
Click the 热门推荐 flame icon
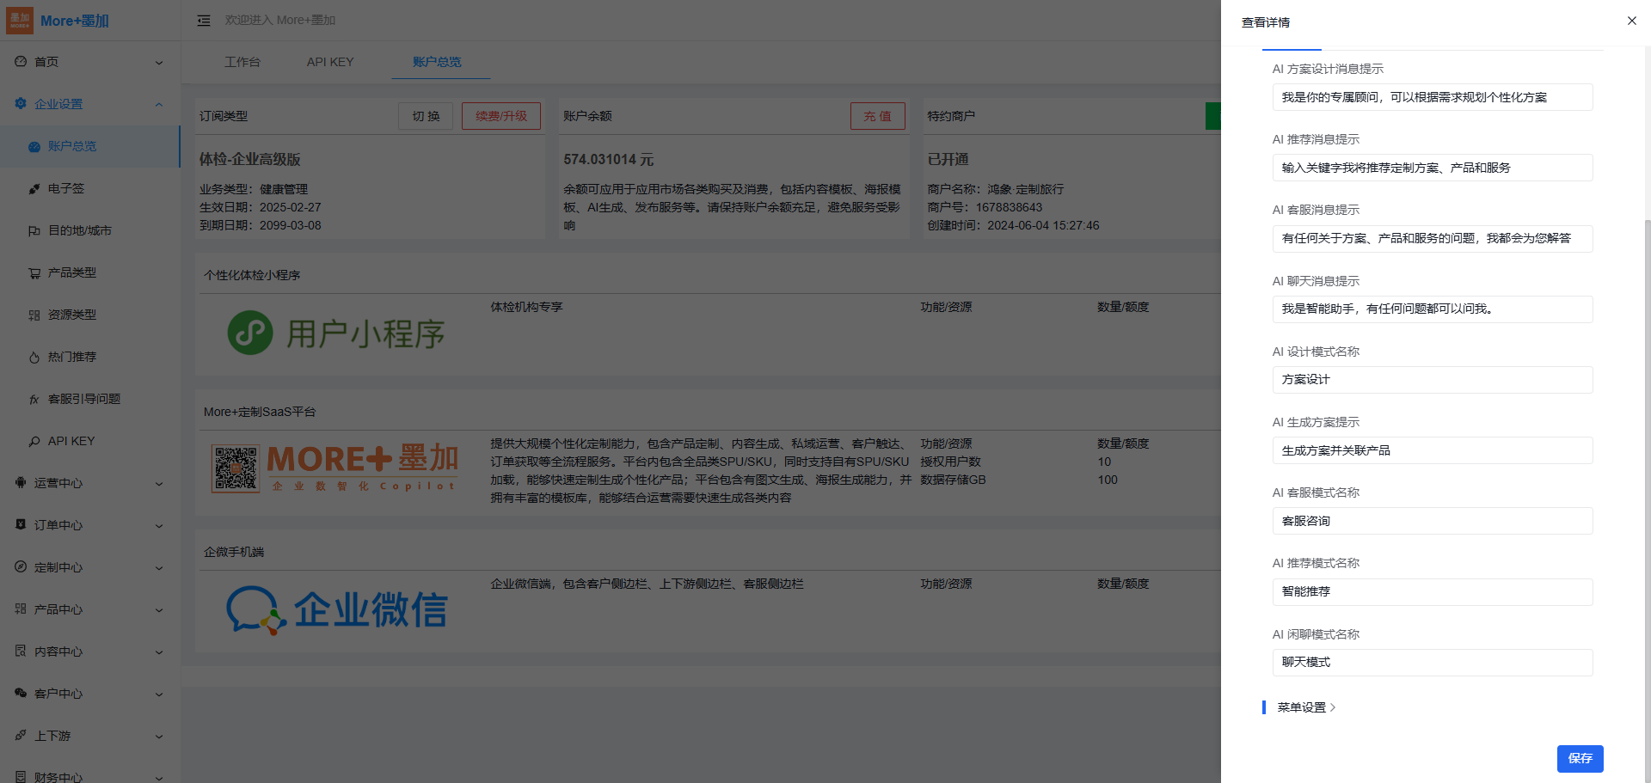tap(34, 358)
